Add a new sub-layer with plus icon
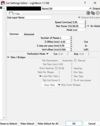 (x=88, y=13)
